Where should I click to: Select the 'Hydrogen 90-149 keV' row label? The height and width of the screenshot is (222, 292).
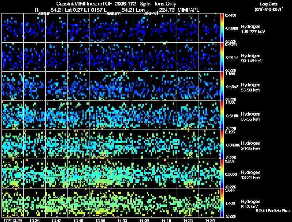pos(251,58)
